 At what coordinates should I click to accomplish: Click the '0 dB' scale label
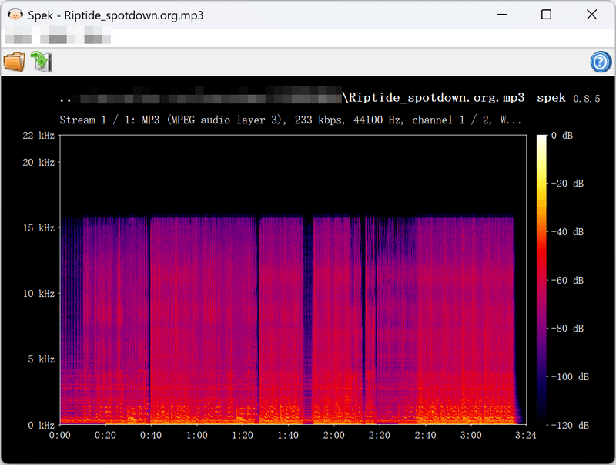click(x=562, y=136)
